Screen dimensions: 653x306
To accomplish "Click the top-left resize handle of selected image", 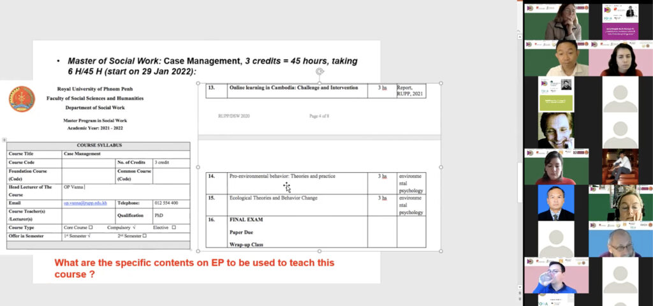I will click(198, 84).
